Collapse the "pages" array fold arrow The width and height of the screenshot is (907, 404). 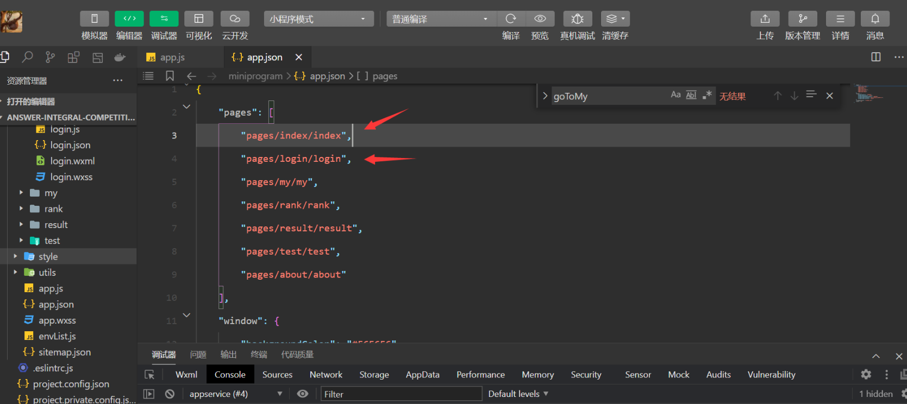pyautogui.click(x=186, y=106)
